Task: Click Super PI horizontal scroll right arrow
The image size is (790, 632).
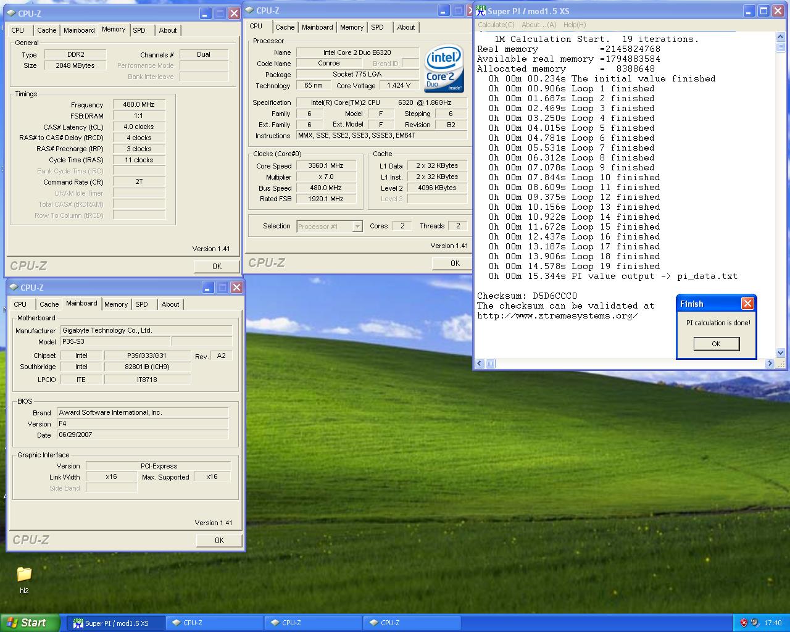Action: tap(770, 364)
